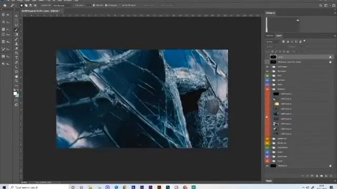
Task: Filter layers by type layers icon
Action: tap(292, 41)
